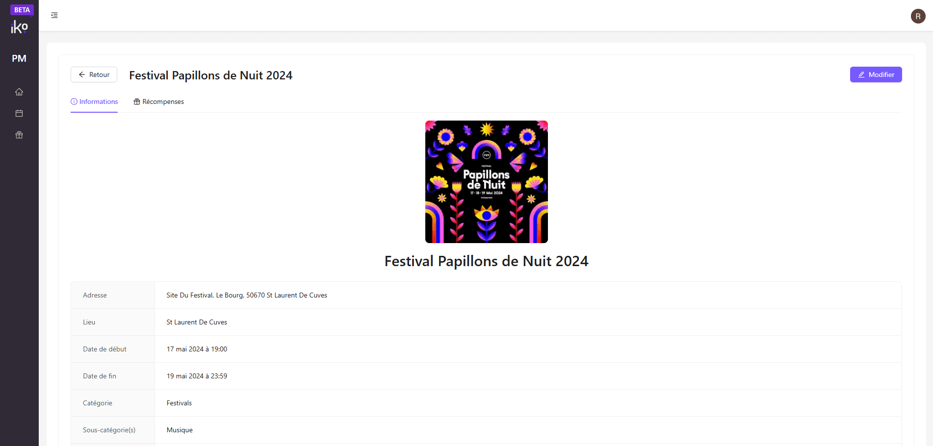Switch to the Récompenses tab
This screenshot has width=933, height=446.
tap(158, 101)
